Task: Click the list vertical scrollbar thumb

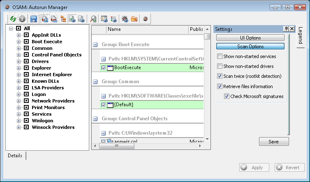Action: [207, 36]
